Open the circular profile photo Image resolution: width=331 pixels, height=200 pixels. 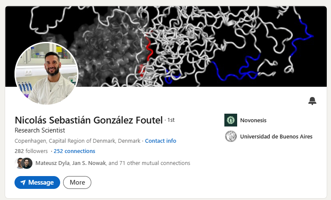46,74
